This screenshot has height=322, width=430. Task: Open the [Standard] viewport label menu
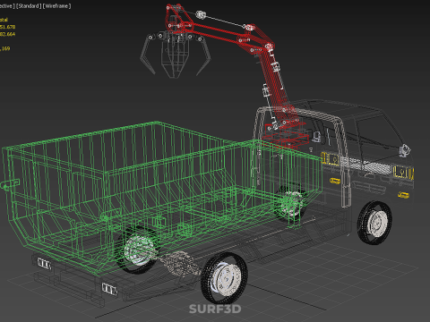[29, 6]
